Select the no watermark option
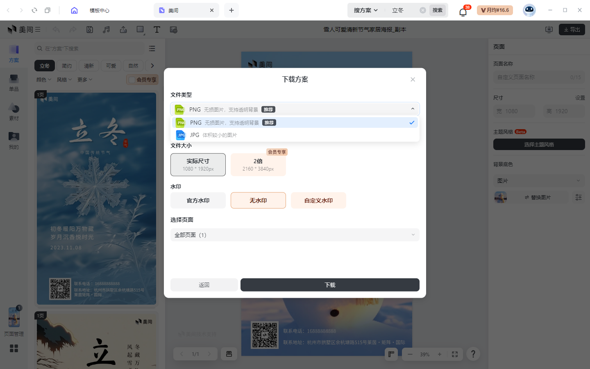 pos(258,200)
